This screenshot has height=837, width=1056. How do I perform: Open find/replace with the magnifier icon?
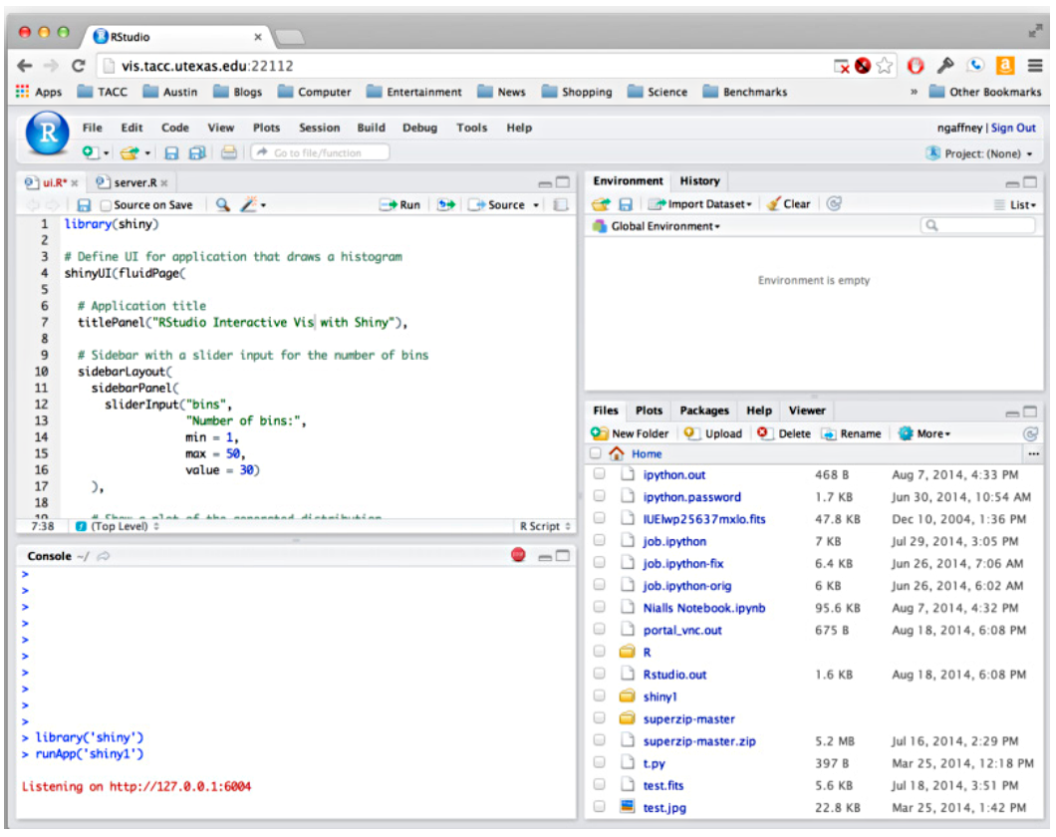[x=223, y=204]
